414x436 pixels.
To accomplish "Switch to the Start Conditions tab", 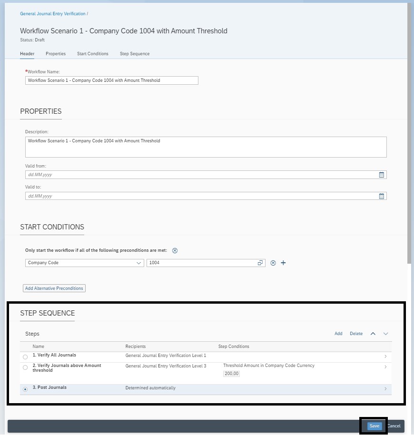I will click(x=93, y=54).
